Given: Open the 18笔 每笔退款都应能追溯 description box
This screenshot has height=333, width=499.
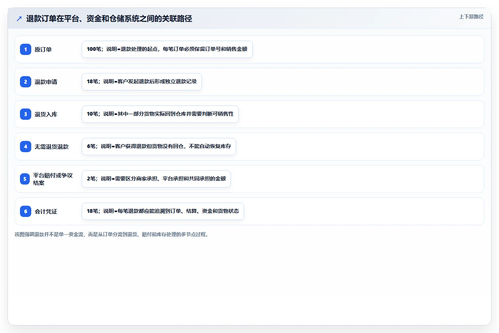Looking at the screenshot, I should point(163,211).
